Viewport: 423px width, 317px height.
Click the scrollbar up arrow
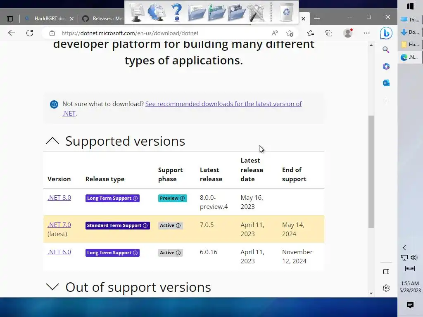coord(371,45)
